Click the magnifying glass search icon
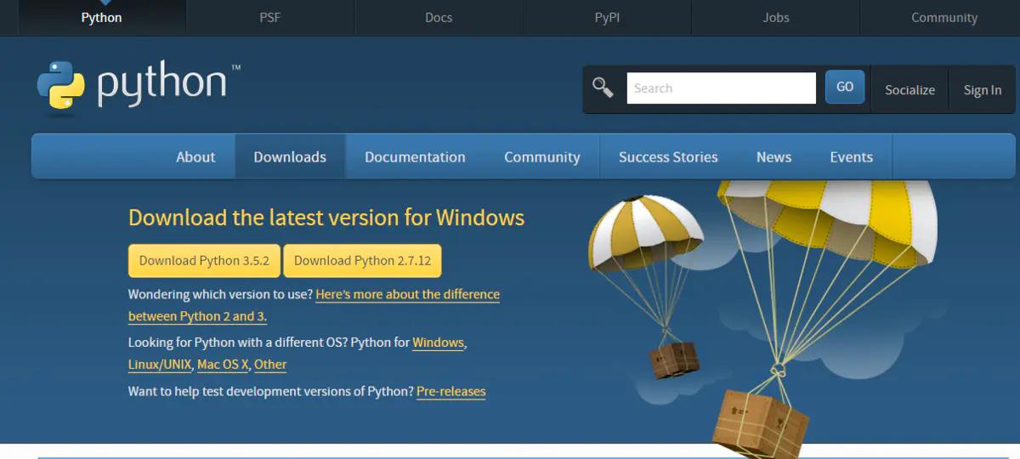The image size is (1020, 459). (x=603, y=88)
